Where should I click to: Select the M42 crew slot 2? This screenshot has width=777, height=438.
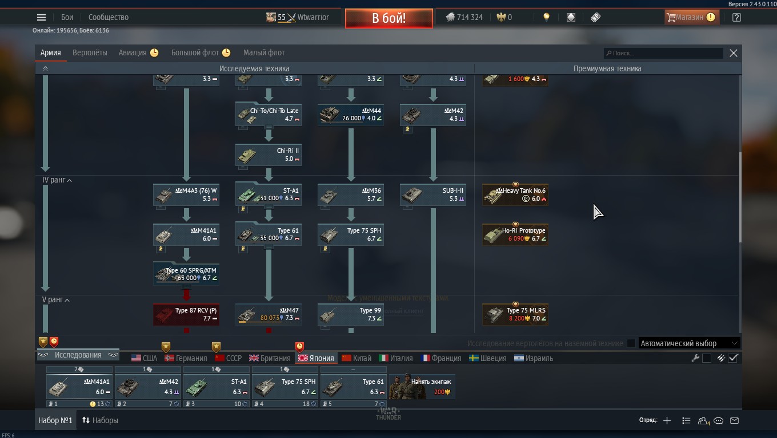point(147,387)
